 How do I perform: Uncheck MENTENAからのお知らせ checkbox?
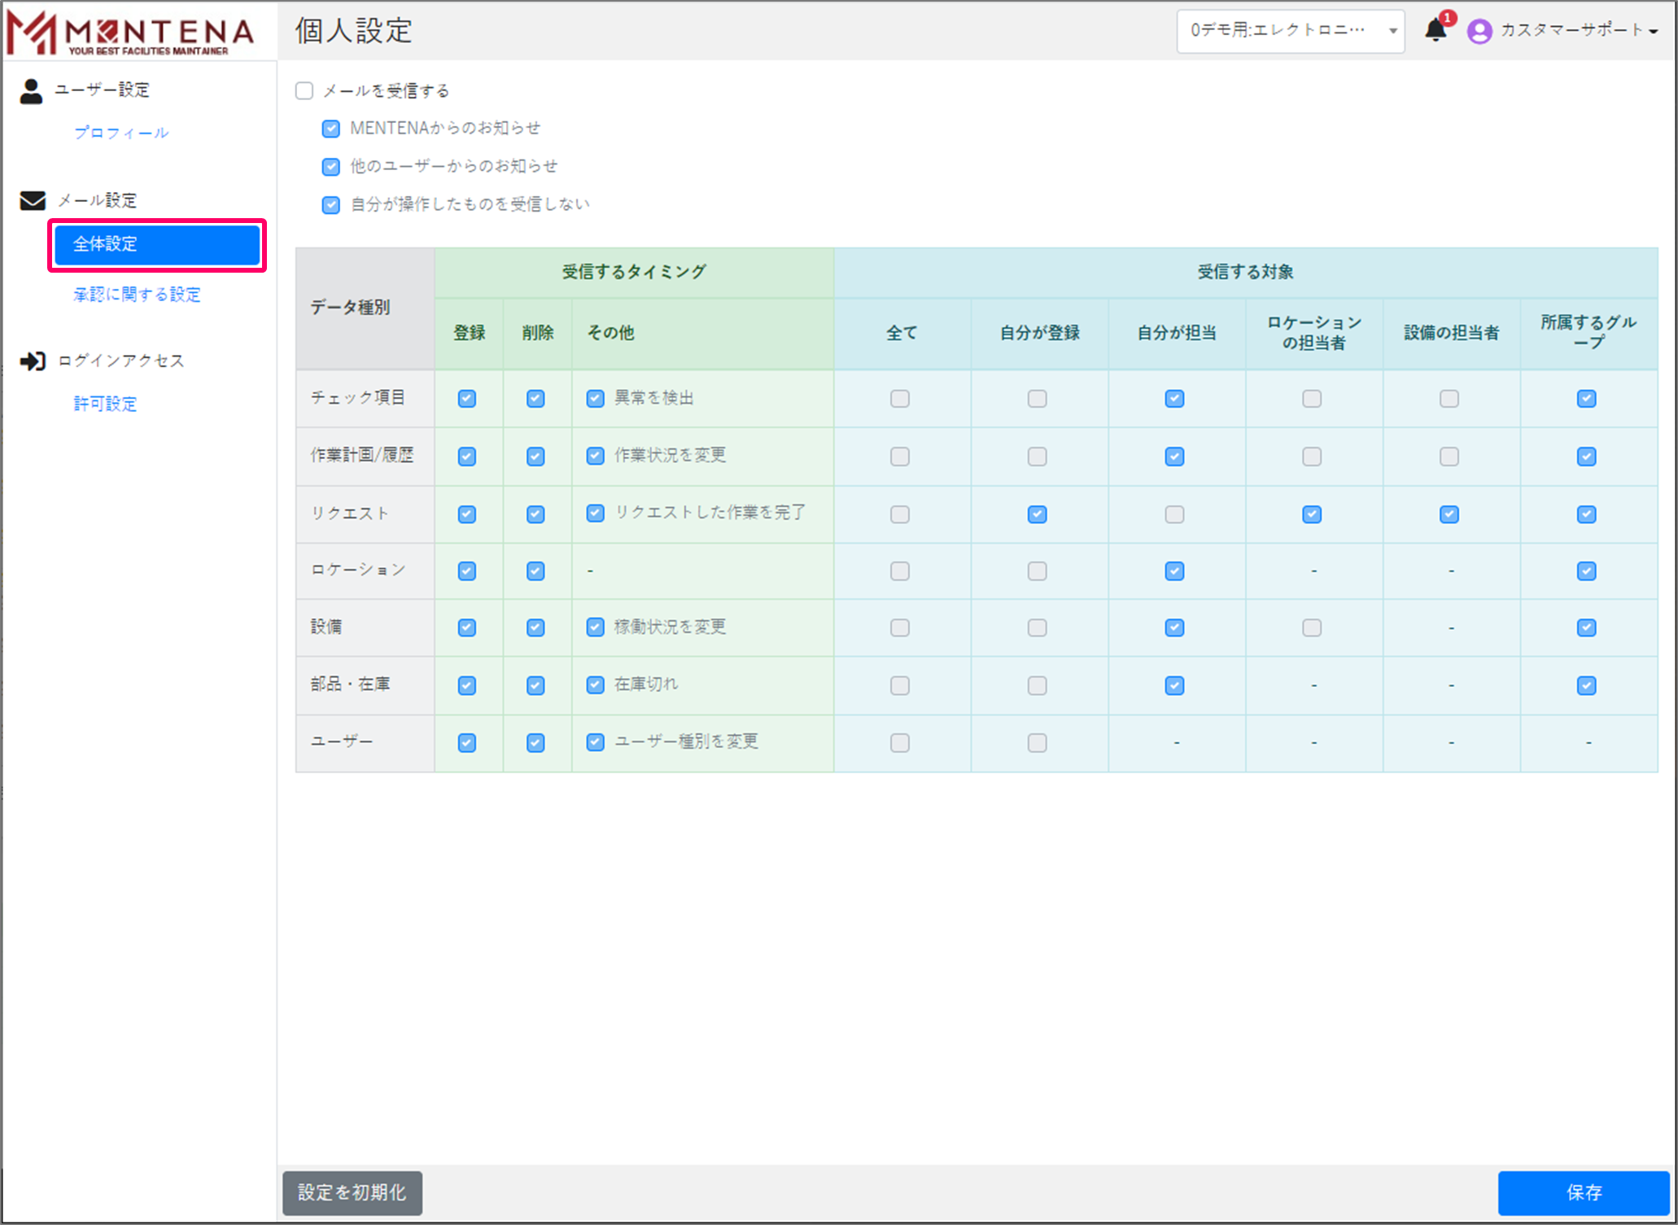pos(330,129)
